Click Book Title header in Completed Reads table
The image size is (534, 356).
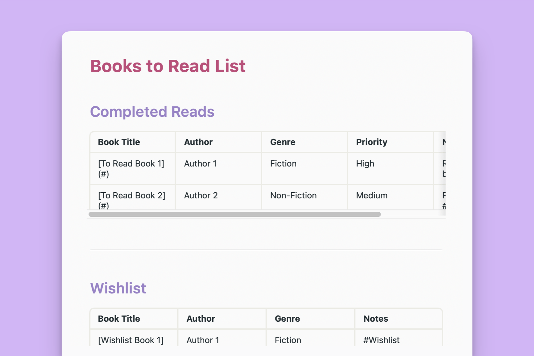tap(119, 142)
